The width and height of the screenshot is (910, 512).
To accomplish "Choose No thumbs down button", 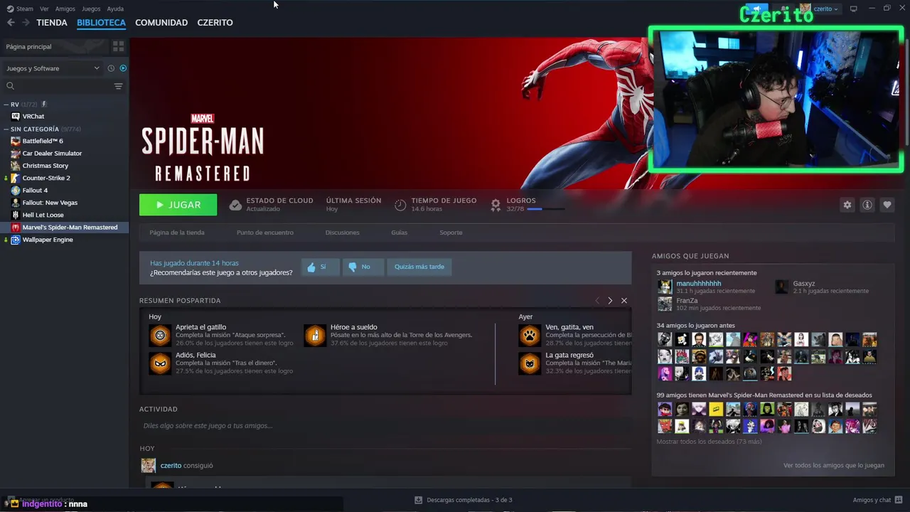I will pos(363,267).
